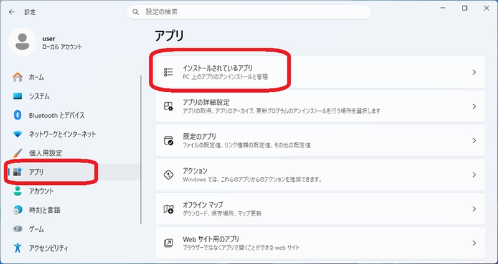Open 既定のアプリ entry
Screen dimensions: 498x264
[x=320, y=141]
